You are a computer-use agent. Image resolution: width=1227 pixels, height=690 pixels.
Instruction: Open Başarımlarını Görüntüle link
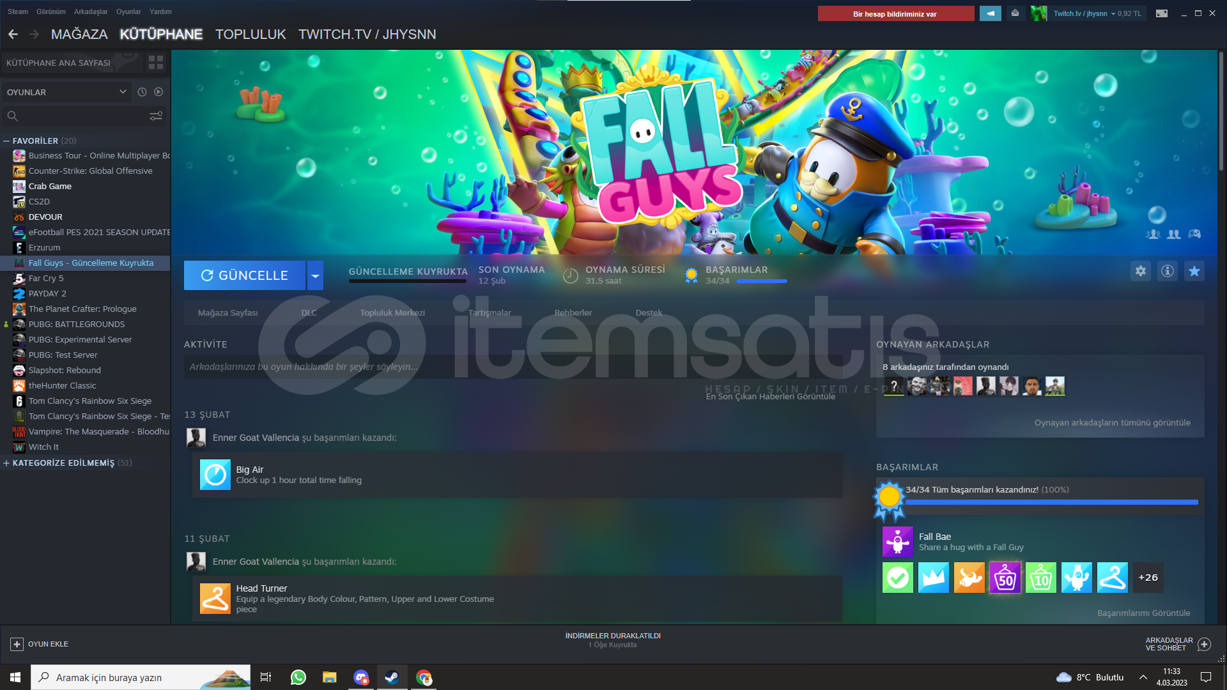click(x=1143, y=613)
